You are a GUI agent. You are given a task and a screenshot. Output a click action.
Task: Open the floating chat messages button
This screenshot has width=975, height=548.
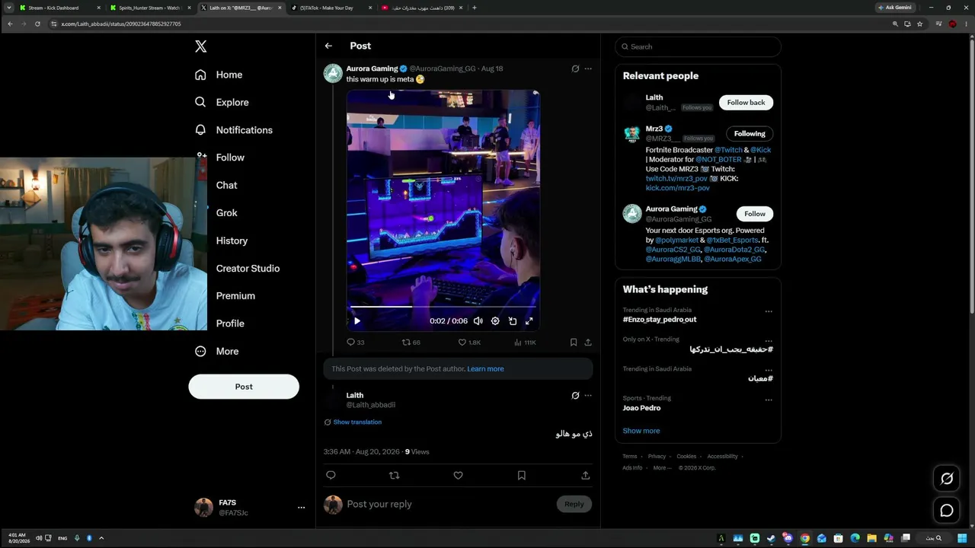click(x=947, y=511)
